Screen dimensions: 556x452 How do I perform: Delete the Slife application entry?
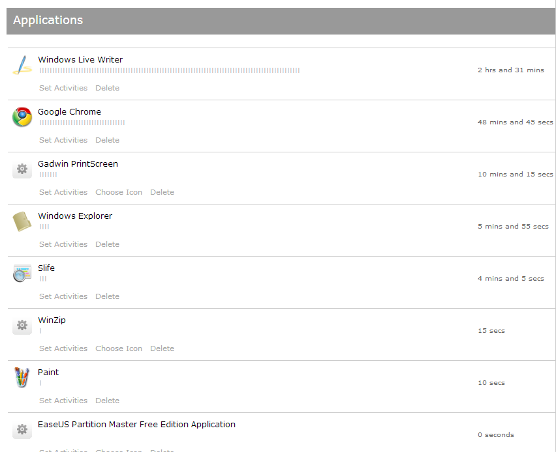[x=107, y=296]
